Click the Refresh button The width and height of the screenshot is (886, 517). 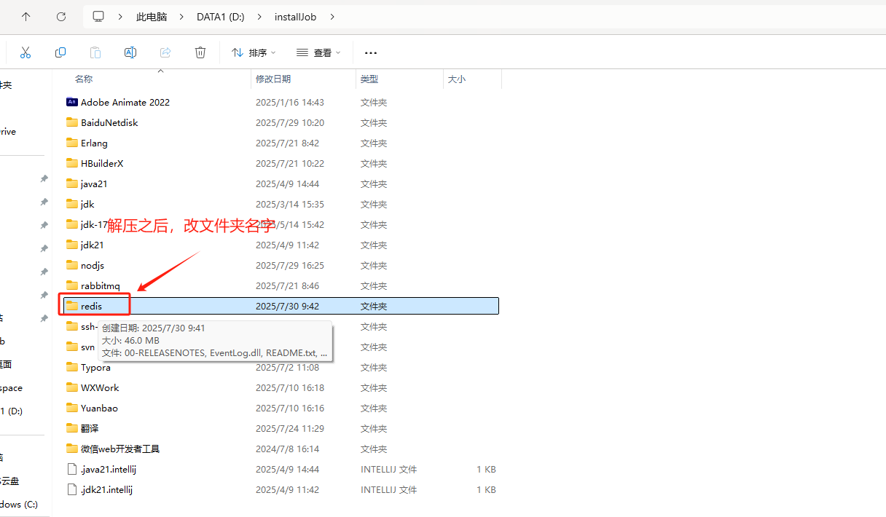click(x=61, y=16)
